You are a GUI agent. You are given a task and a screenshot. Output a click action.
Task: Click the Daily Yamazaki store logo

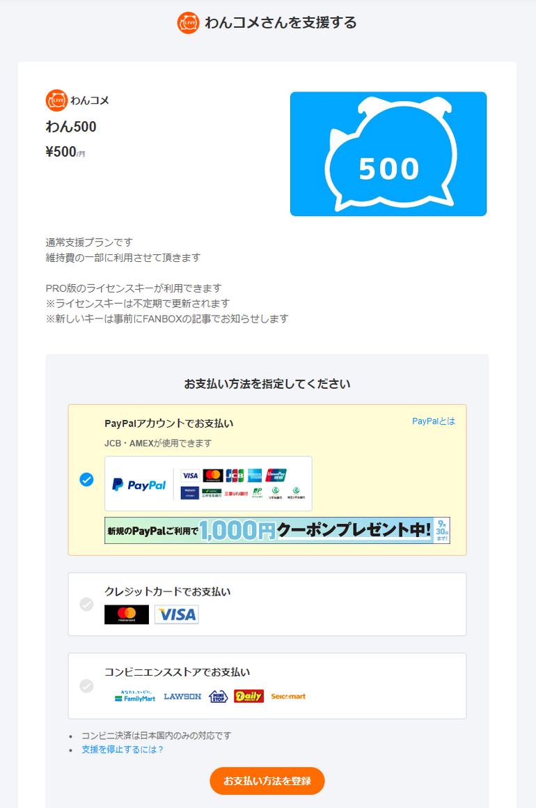point(249,696)
